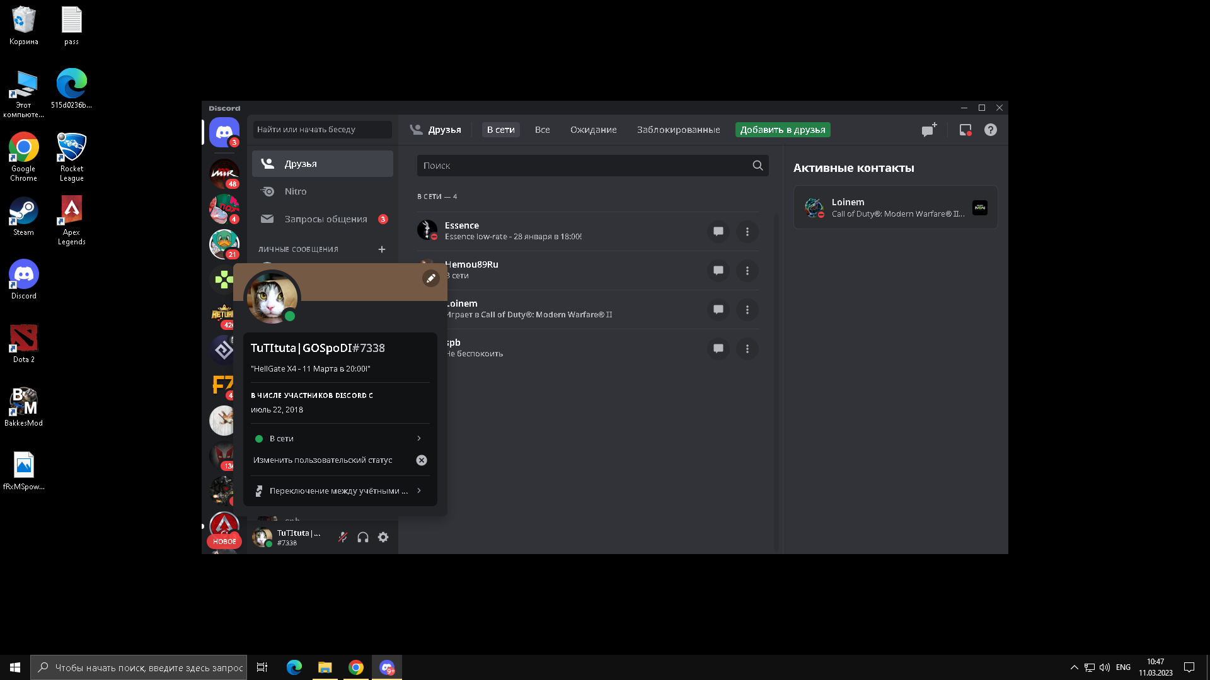Image resolution: width=1210 pixels, height=680 pixels.
Task: Open more options for spb row
Action: point(747,349)
